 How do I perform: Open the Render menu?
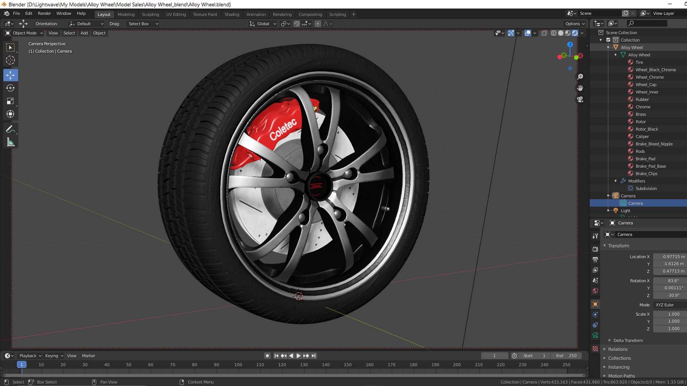(x=44, y=14)
